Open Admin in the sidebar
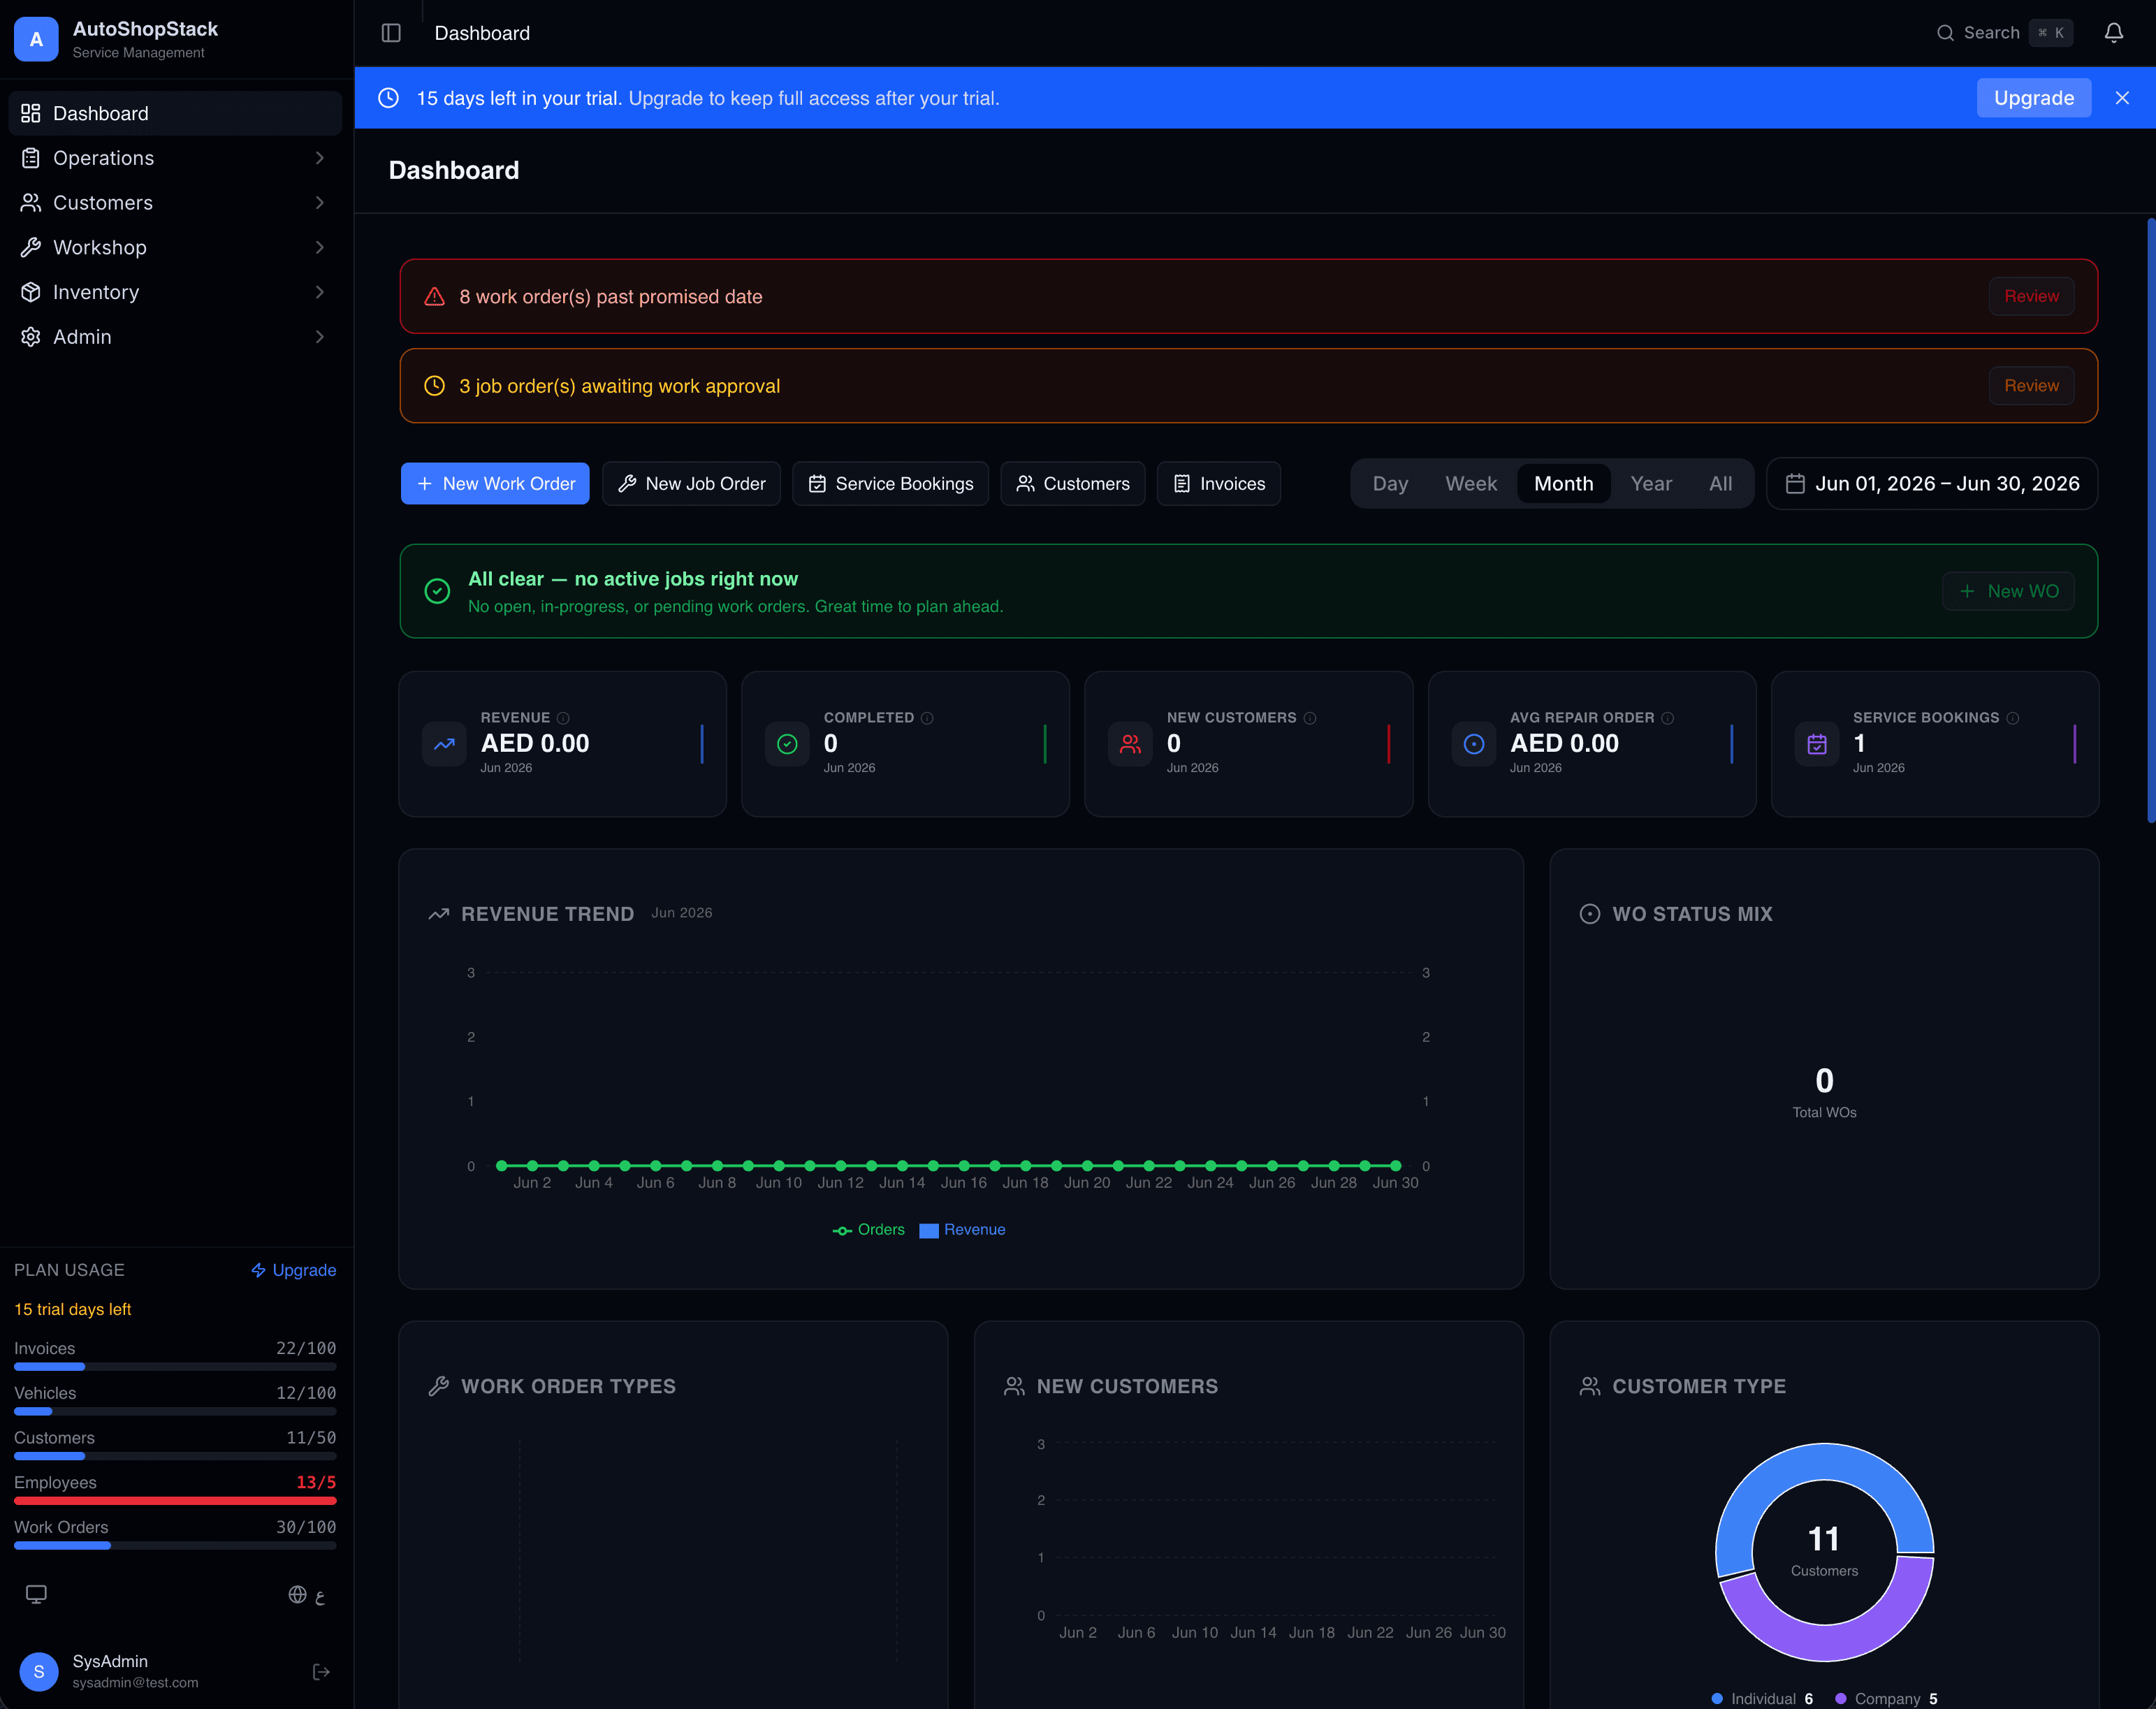2156x1709 pixels. 175,337
